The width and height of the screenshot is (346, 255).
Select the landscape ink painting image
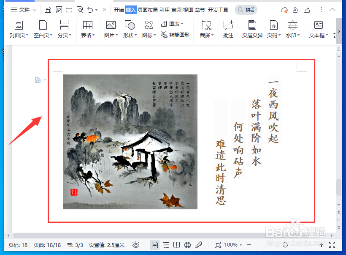[x=130, y=142]
